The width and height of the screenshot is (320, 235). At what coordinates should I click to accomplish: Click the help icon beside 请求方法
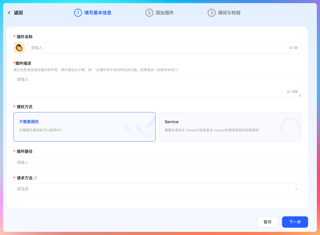coord(36,178)
